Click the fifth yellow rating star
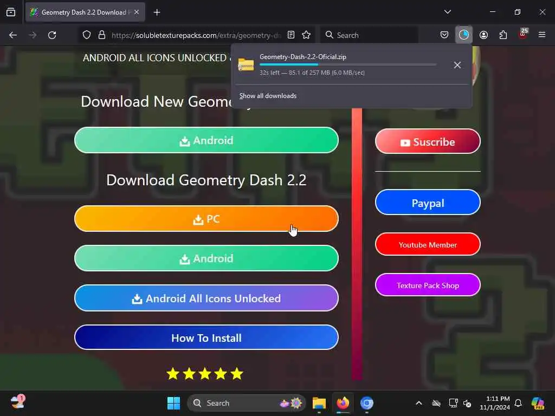555x416 pixels. coord(236,374)
